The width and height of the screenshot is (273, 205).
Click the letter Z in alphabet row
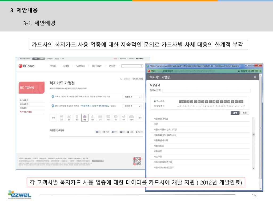coord(244,106)
